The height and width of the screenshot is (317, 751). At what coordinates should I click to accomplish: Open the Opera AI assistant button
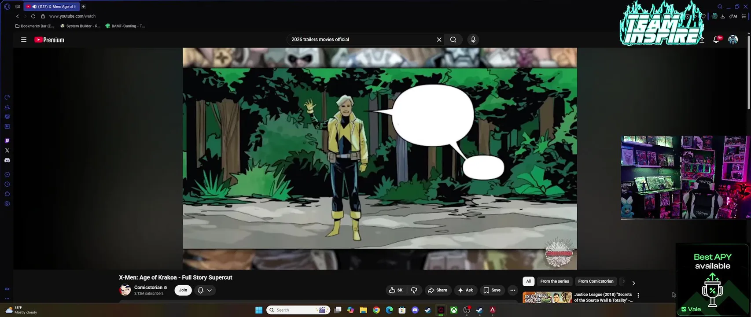click(733, 16)
